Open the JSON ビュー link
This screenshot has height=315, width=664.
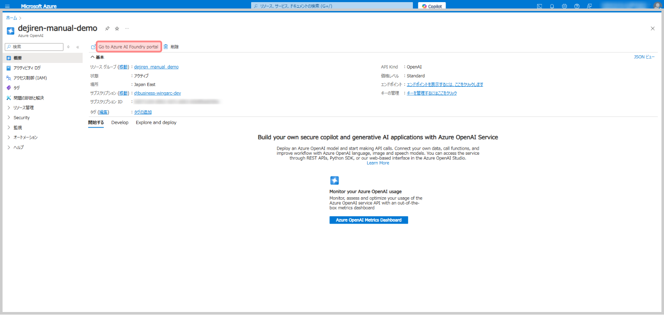pos(644,57)
